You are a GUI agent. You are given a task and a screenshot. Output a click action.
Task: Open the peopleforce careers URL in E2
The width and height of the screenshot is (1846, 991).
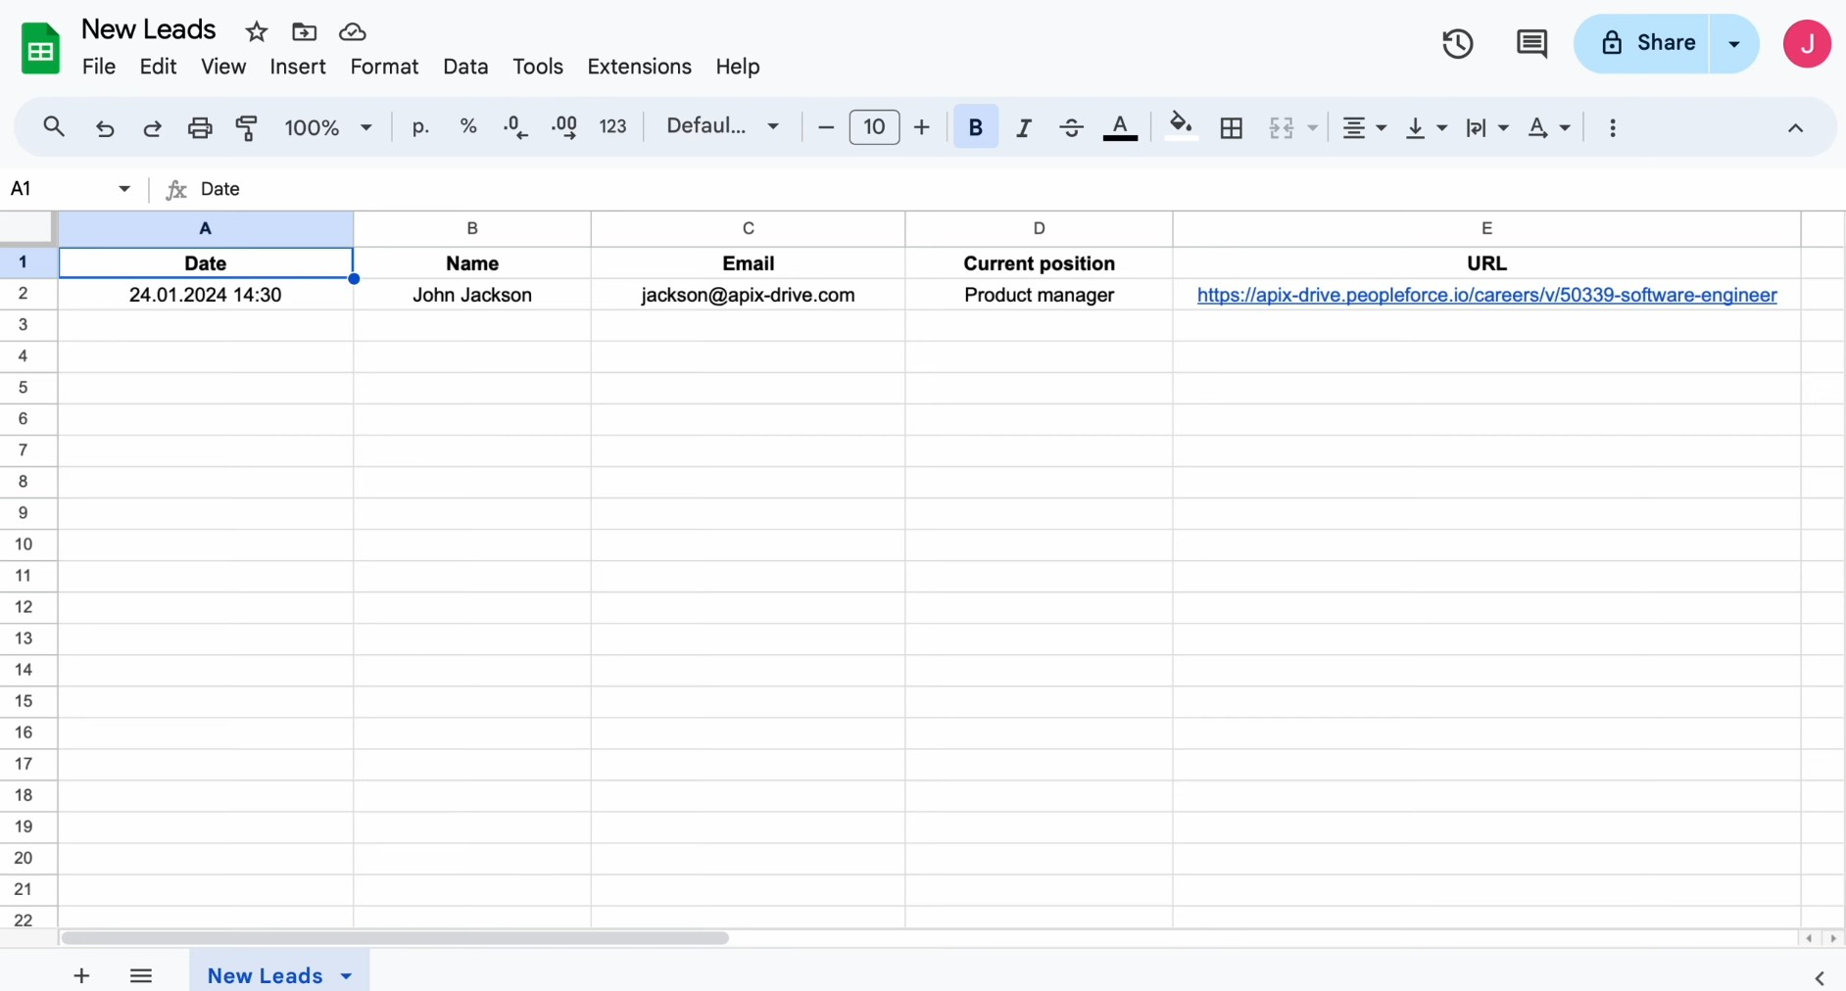point(1484,295)
